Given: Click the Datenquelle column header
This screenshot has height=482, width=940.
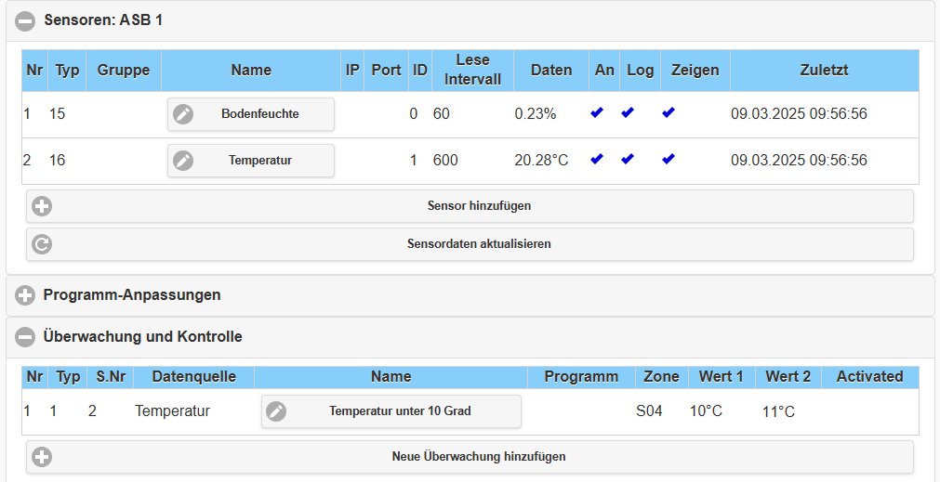Looking at the screenshot, I should click(193, 377).
